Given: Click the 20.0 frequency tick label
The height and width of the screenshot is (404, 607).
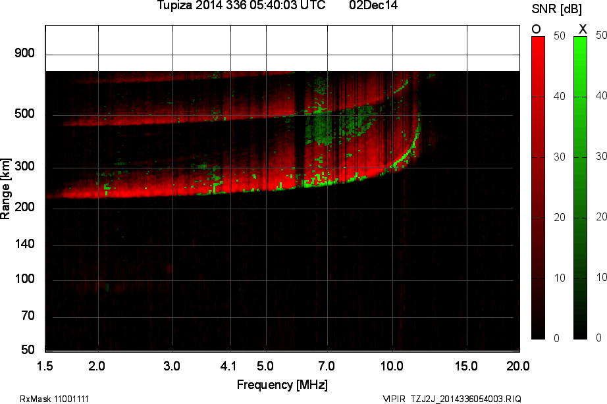Looking at the screenshot, I should tap(517, 365).
